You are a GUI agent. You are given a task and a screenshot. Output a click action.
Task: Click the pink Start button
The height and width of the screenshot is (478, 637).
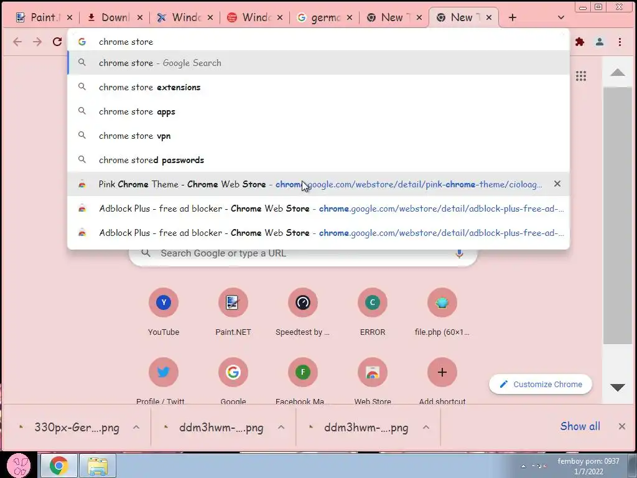click(x=19, y=466)
